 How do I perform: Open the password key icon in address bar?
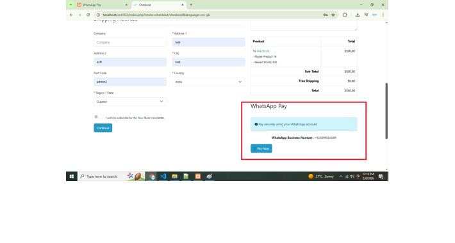coord(326,15)
